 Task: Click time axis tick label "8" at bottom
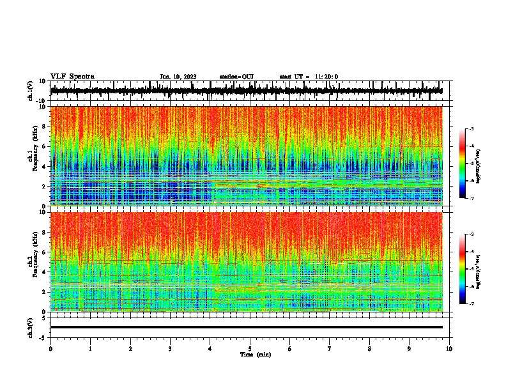click(369, 349)
